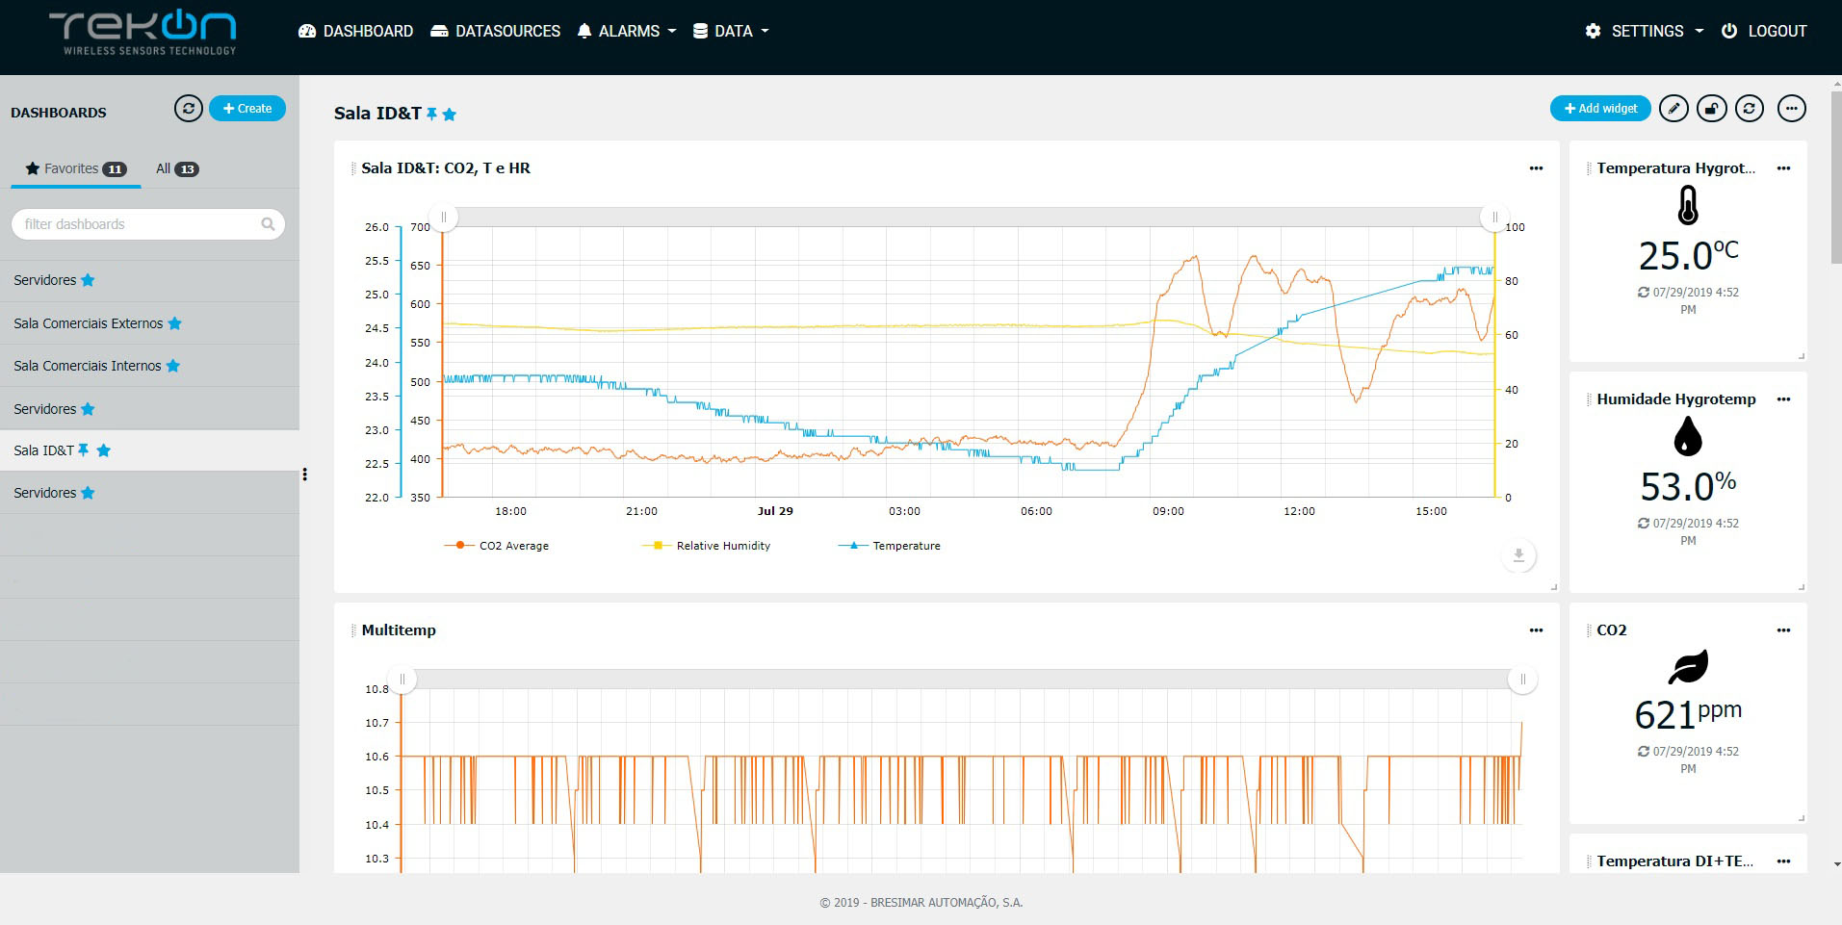Click right range handle of CO2 chart

pyautogui.click(x=1494, y=218)
